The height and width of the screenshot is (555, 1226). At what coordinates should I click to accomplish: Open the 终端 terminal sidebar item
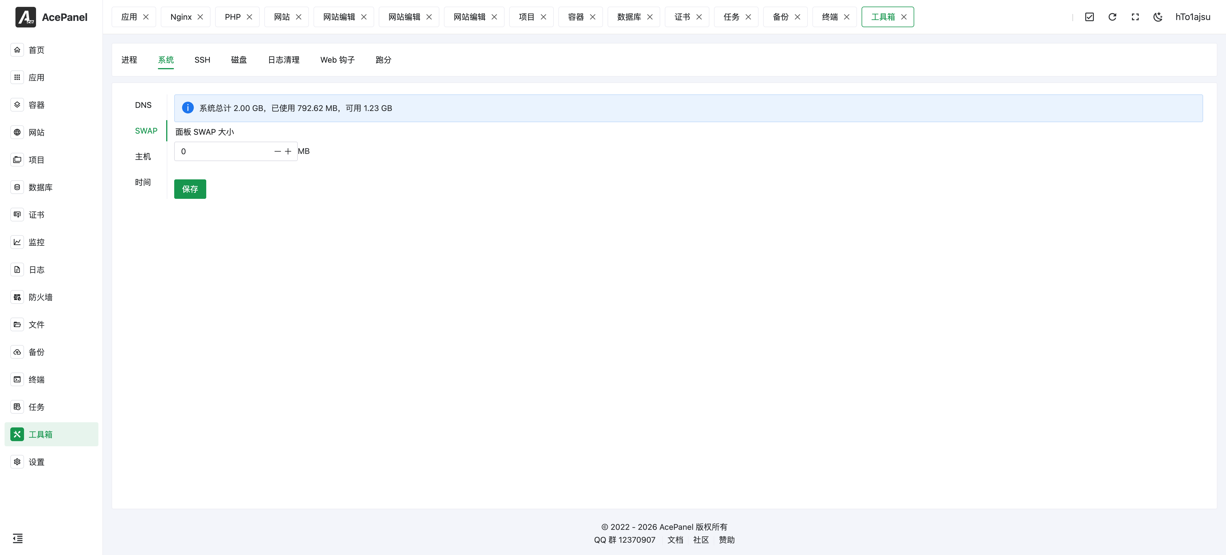36,380
